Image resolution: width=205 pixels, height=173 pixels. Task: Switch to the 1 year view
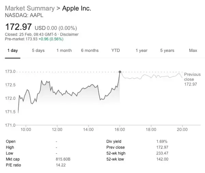[141, 51]
